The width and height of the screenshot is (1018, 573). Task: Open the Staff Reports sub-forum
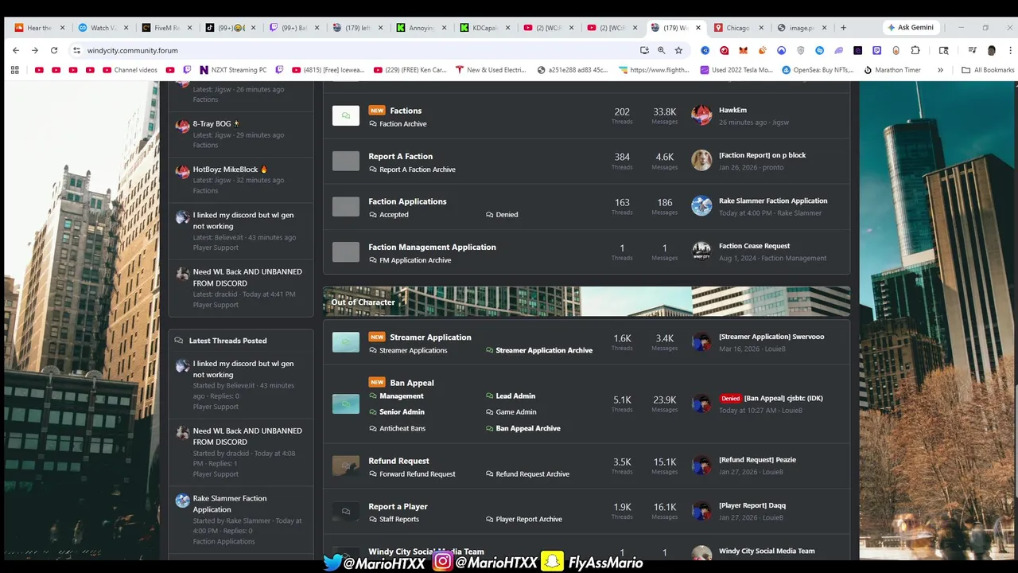pos(399,520)
